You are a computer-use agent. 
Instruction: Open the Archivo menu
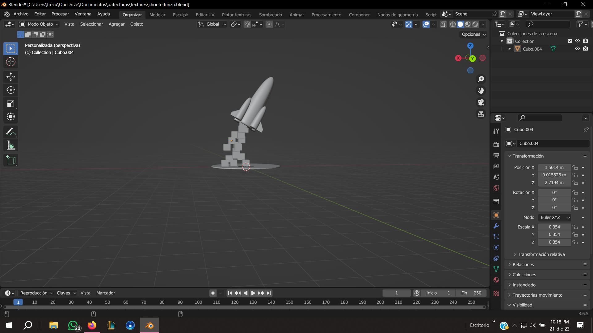click(21, 14)
